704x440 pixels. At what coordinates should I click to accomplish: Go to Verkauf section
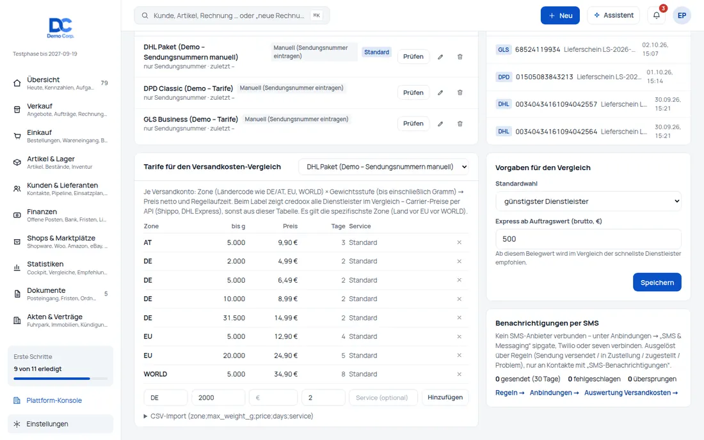(x=61, y=109)
